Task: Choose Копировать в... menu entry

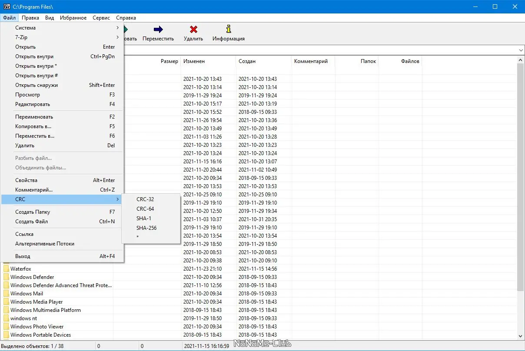Action: point(63,126)
